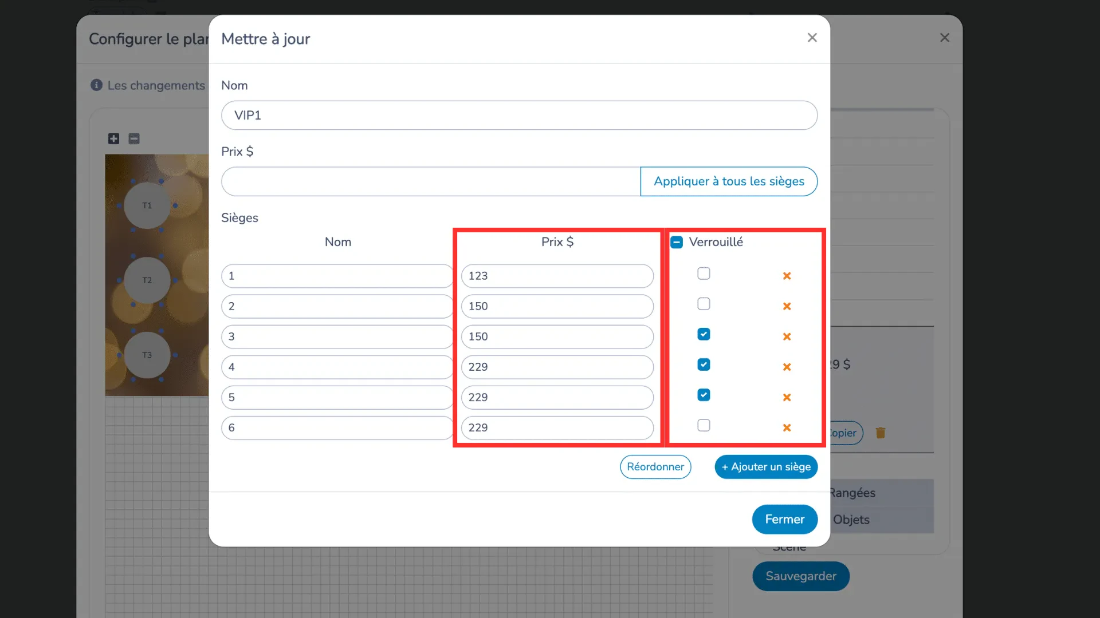The image size is (1100, 618).
Task: Click seat 6's price field showing 229
Action: pos(557,427)
